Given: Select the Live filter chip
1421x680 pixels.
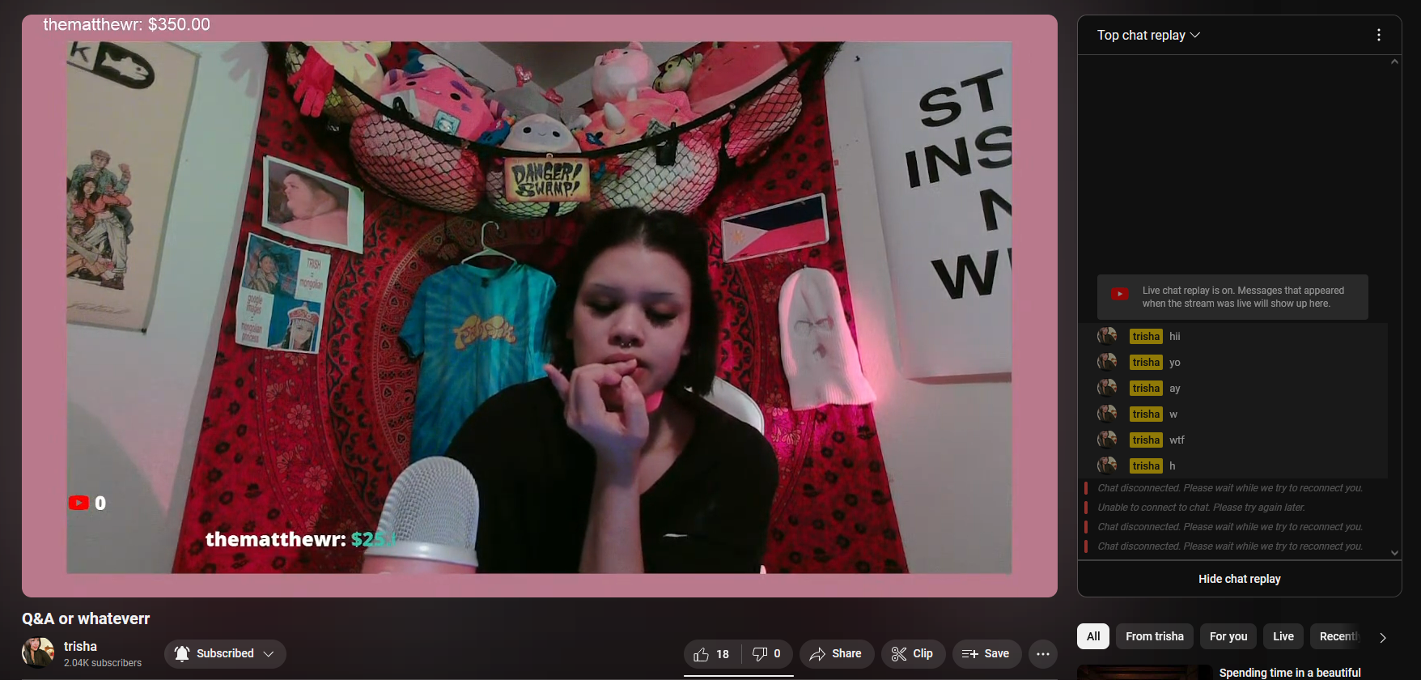Looking at the screenshot, I should point(1283,636).
